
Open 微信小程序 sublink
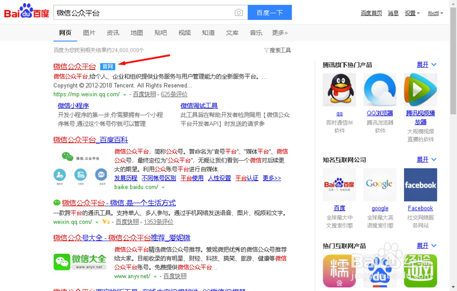pos(73,106)
